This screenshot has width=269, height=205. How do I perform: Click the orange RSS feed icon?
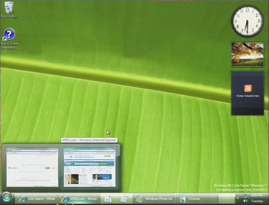click(x=248, y=88)
